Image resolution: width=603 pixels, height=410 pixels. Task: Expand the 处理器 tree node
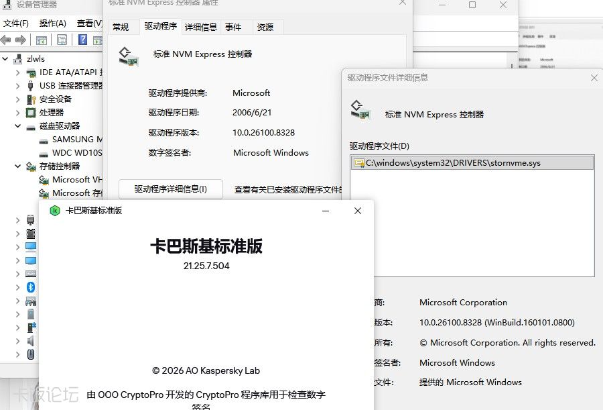(17, 113)
